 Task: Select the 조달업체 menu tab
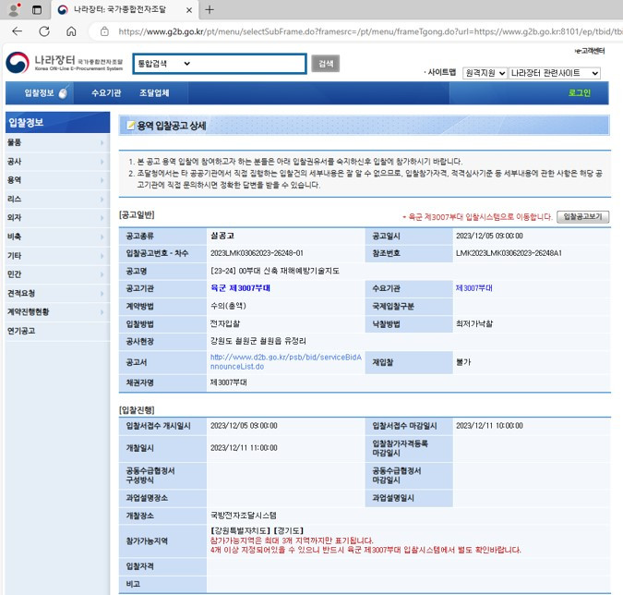(x=154, y=93)
